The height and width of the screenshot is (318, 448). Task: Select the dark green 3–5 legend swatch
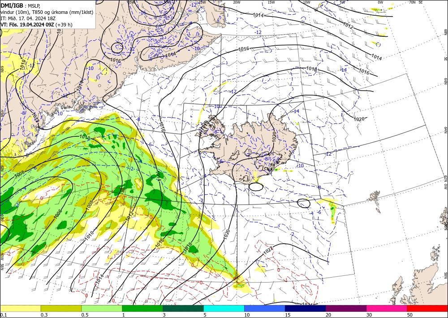[183, 309]
